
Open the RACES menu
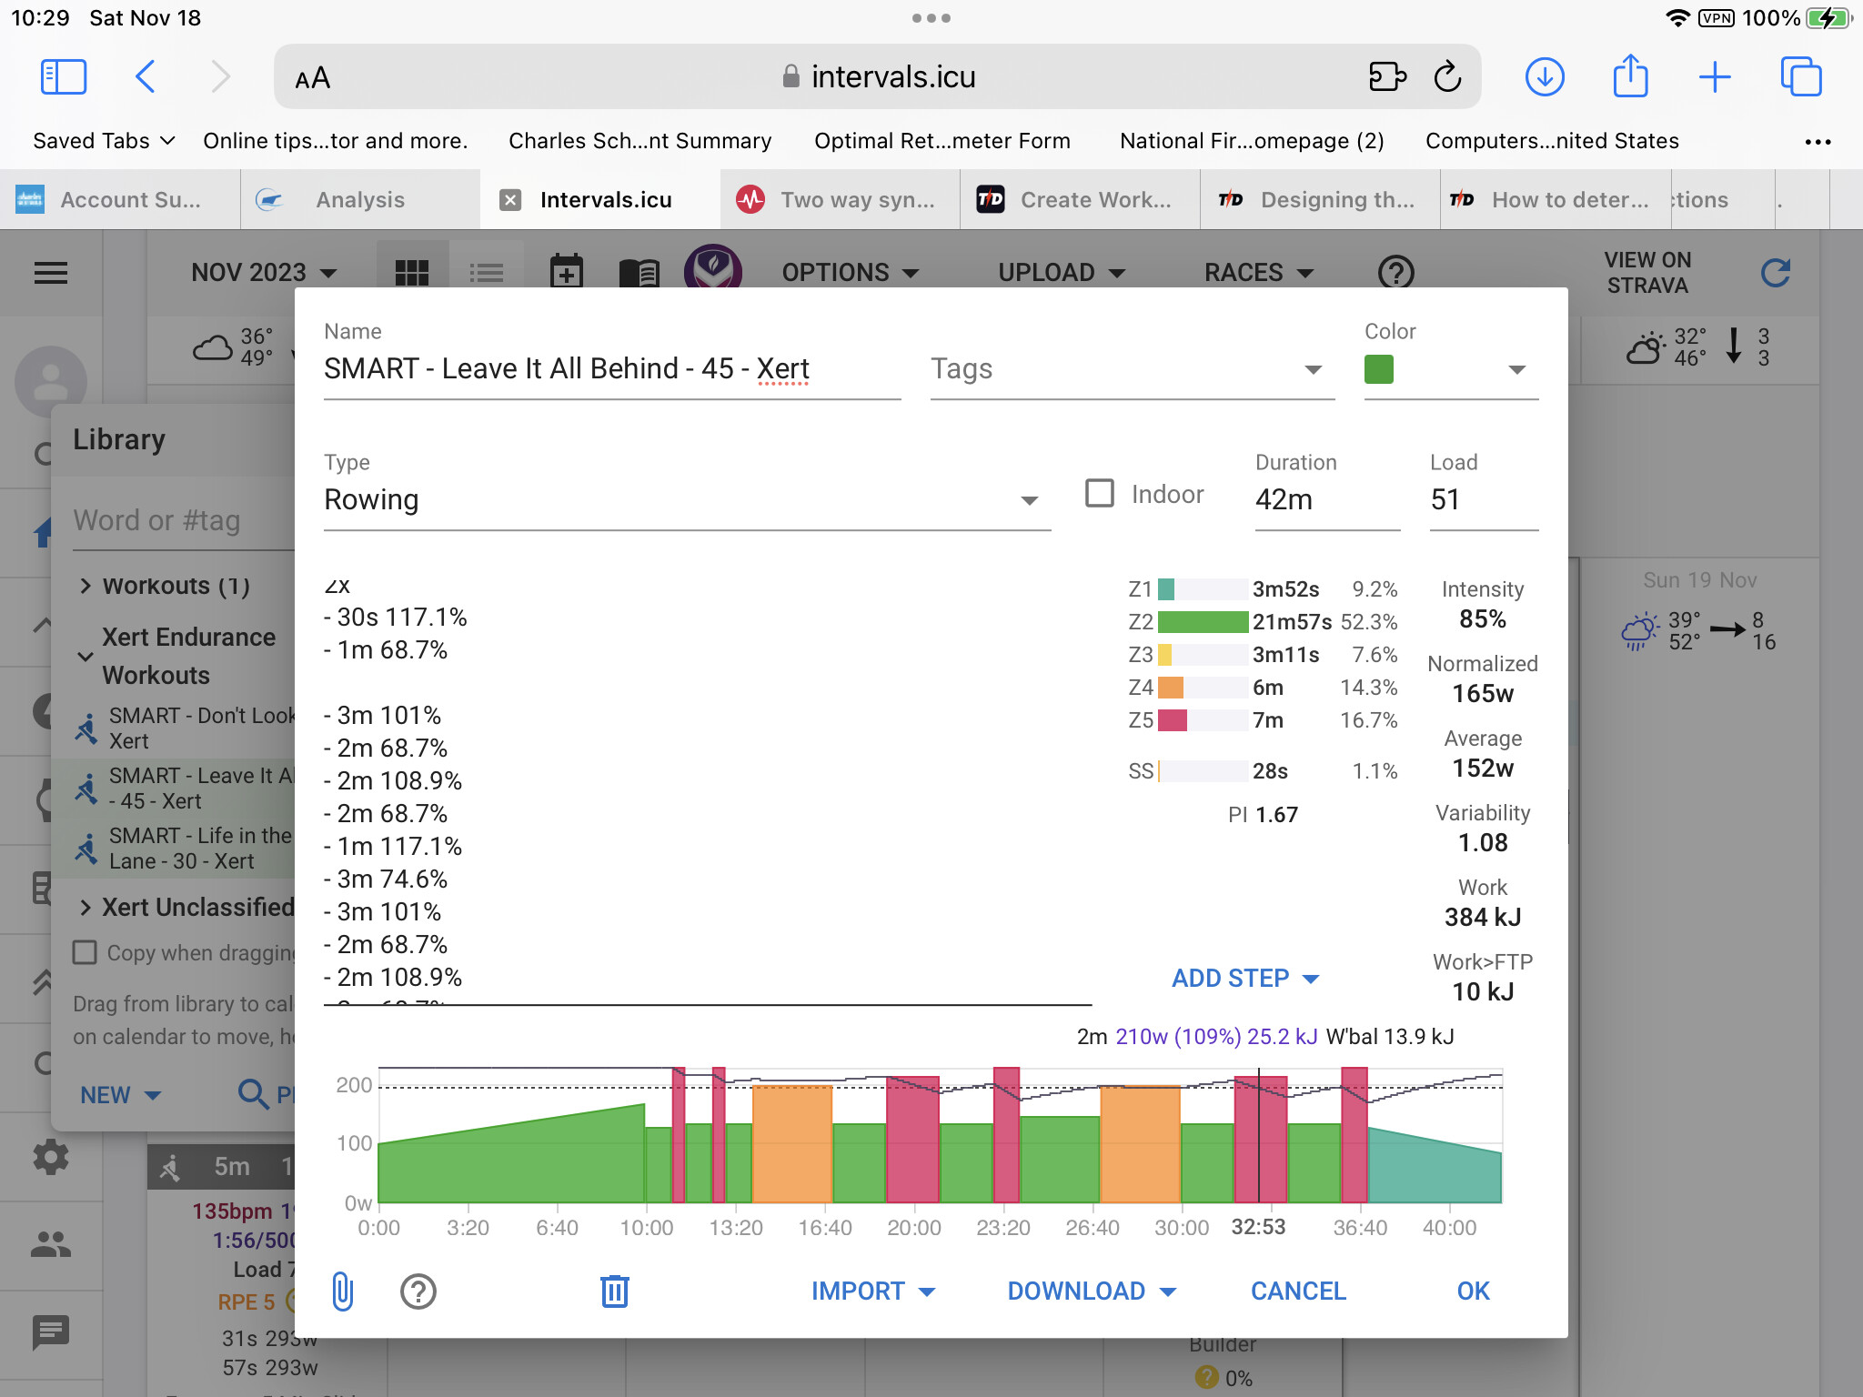coord(1259,273)
